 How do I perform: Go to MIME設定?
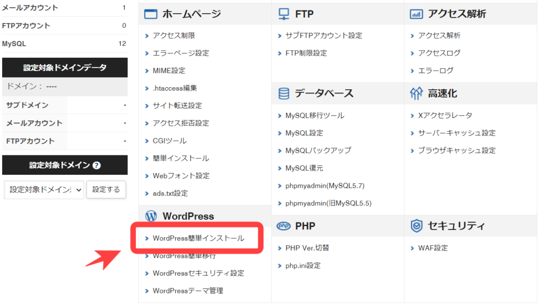169,70
